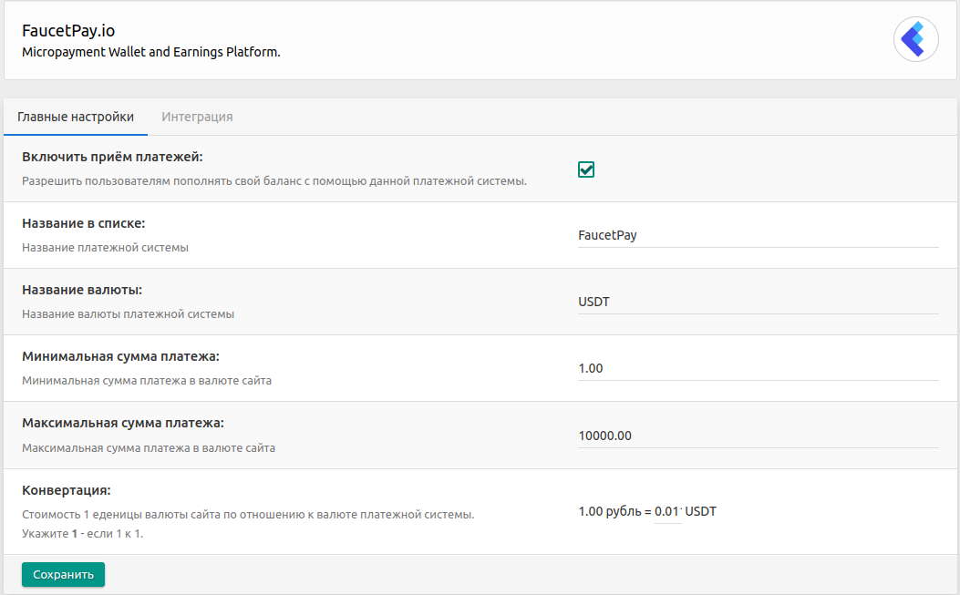Focus the minimum payment field showing 1.00
Screen dimensions: 960x595
pyautogui.click(x=757, y=369)
